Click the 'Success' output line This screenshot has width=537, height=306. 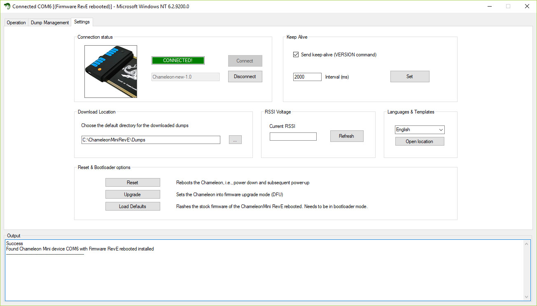coord(15,243)
